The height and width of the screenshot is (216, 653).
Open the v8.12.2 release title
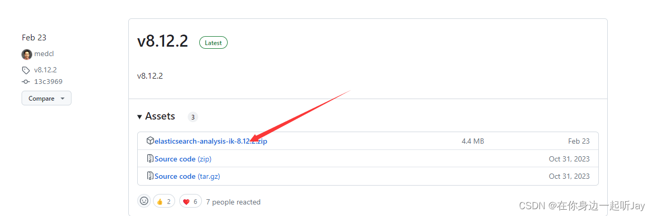pyautogui.click(x=162, y=41)
